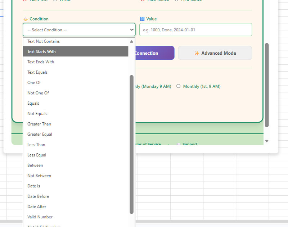Click the Support link
Screen dimensions: 288x227
tap(188, 144)
